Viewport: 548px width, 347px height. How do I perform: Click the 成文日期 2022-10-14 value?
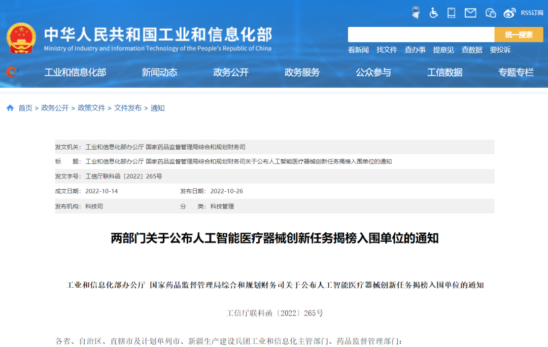pyautogui.click(x=101, y=191)
